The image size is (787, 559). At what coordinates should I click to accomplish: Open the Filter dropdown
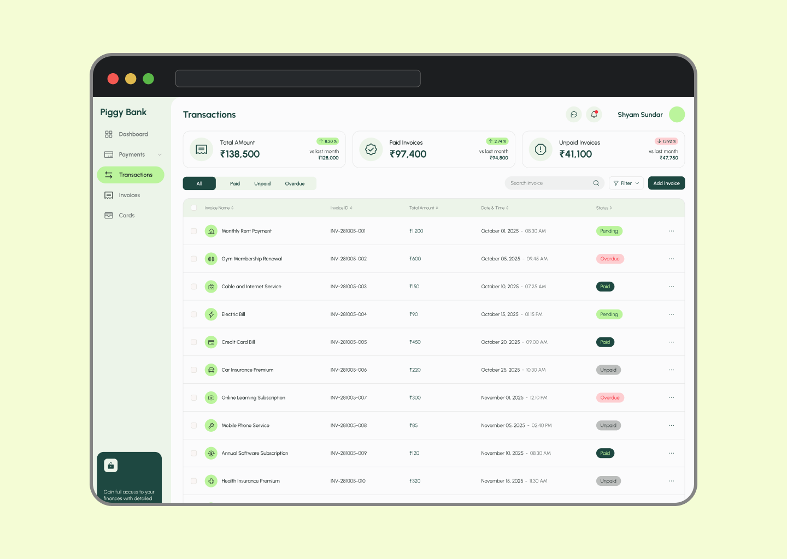tap(626, 183)
